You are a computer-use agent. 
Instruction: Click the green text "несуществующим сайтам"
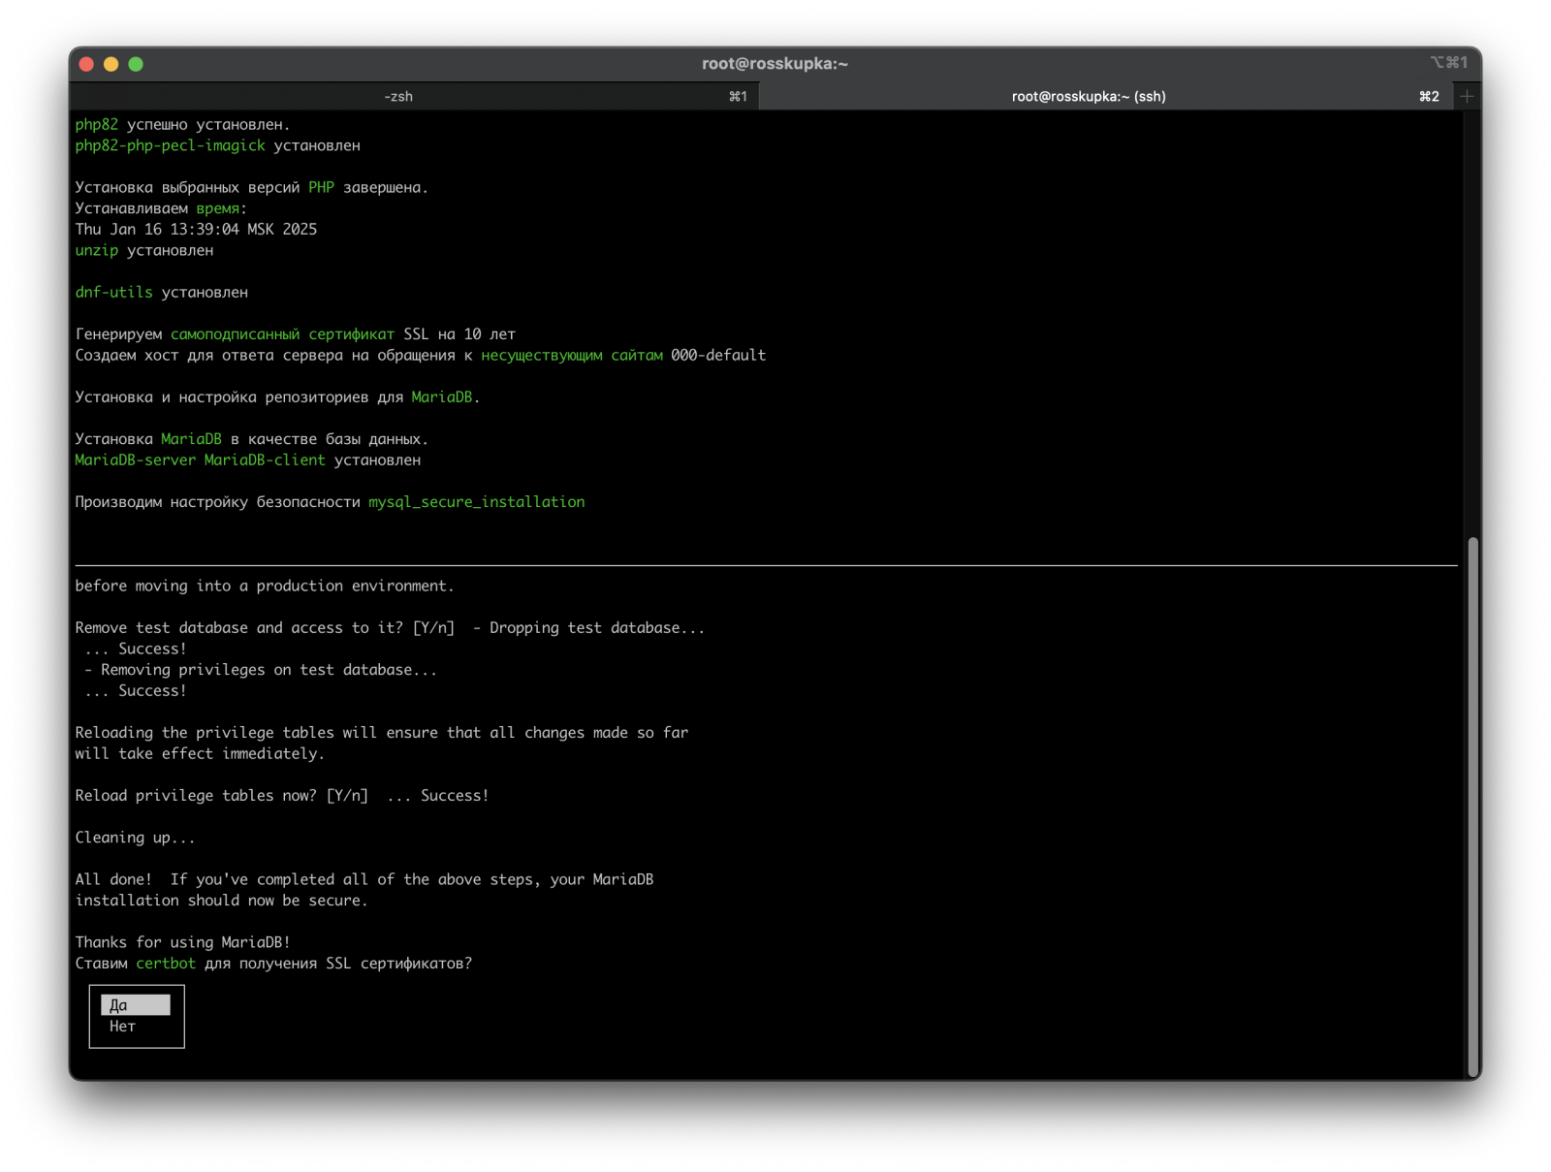(572, 356)
